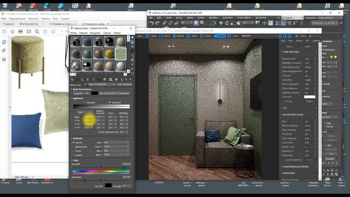Click Show Shaded Material in Viewport icon
The height and width of the screenshot is (197, 350).
110,79
